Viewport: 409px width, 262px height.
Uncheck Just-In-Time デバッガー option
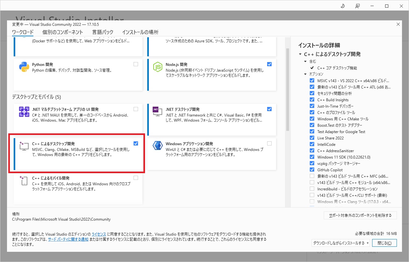[312, 106]
